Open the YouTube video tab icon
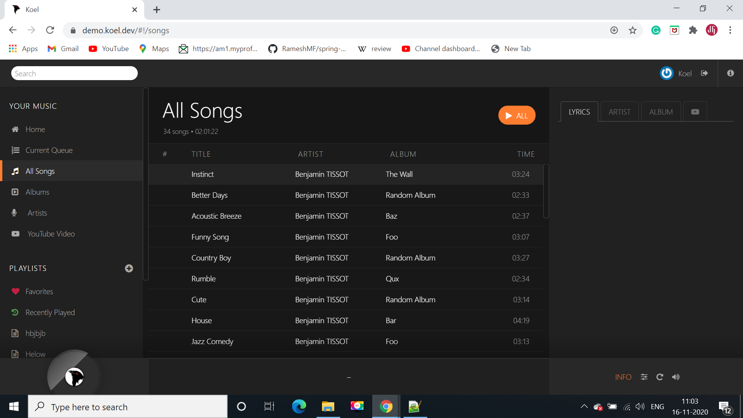This screenshot has width=743, height=418. pos(695,112)
